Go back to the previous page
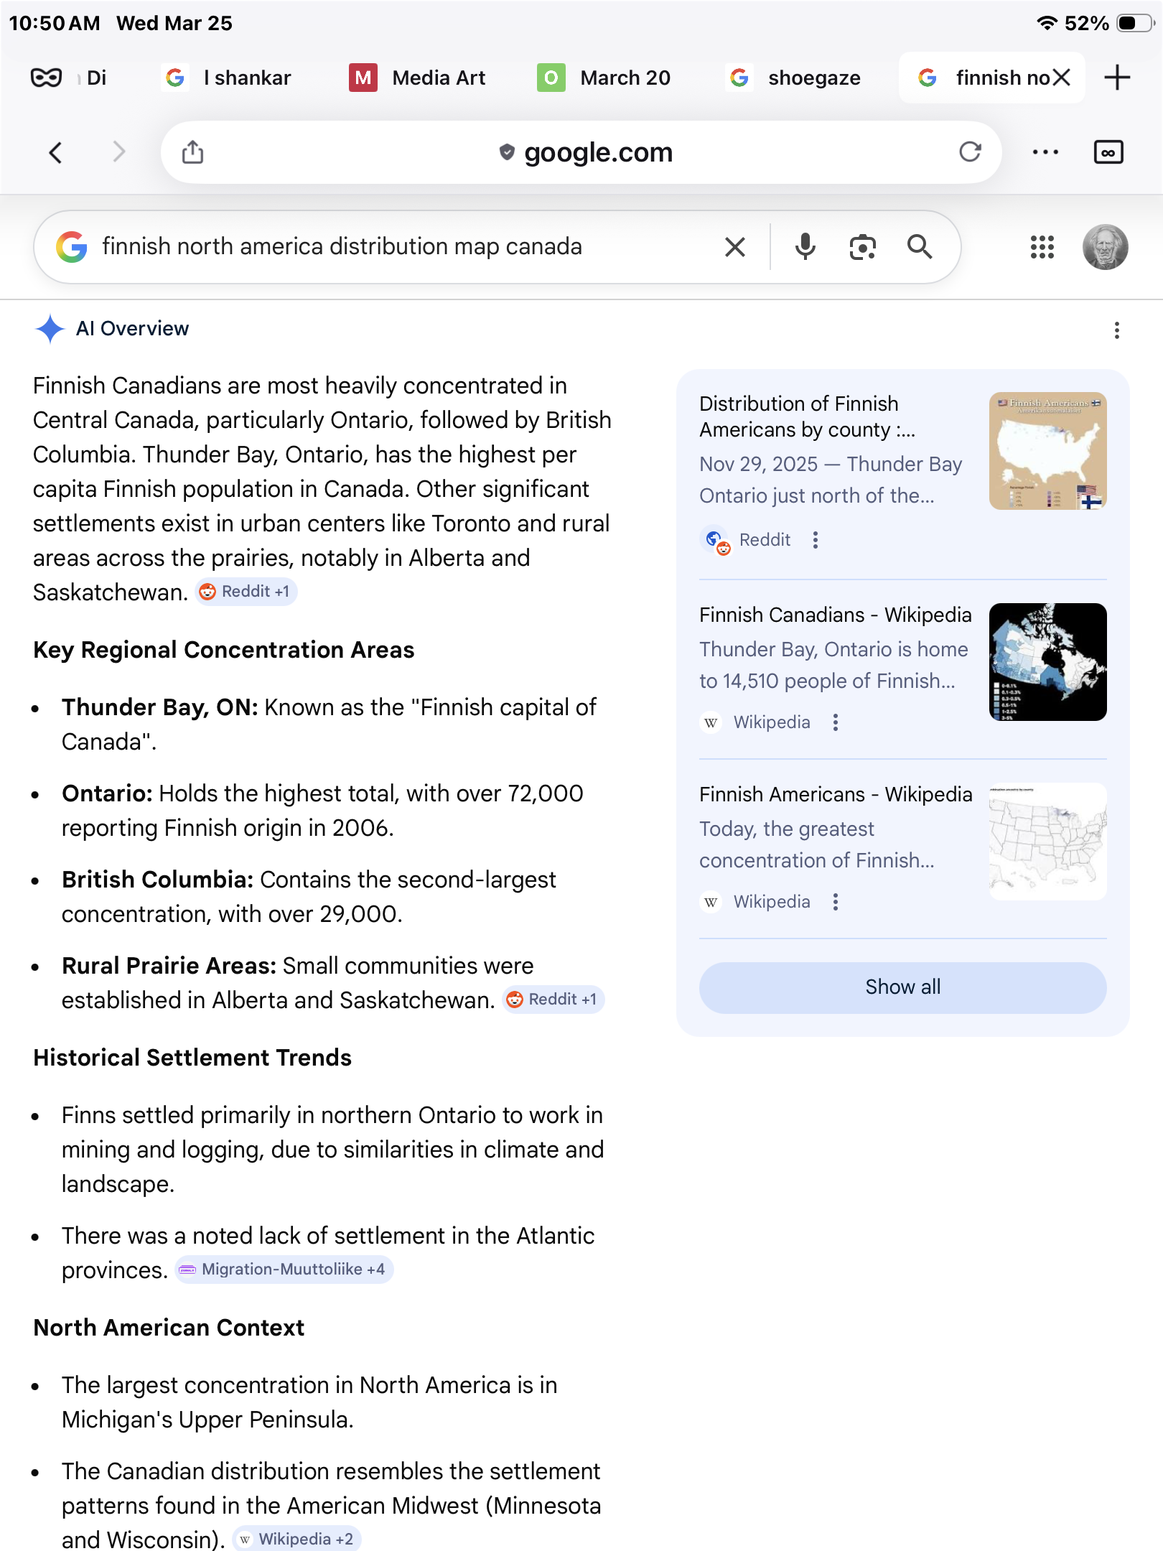This screenshot has height=1551, width=1163. point(56,152)
